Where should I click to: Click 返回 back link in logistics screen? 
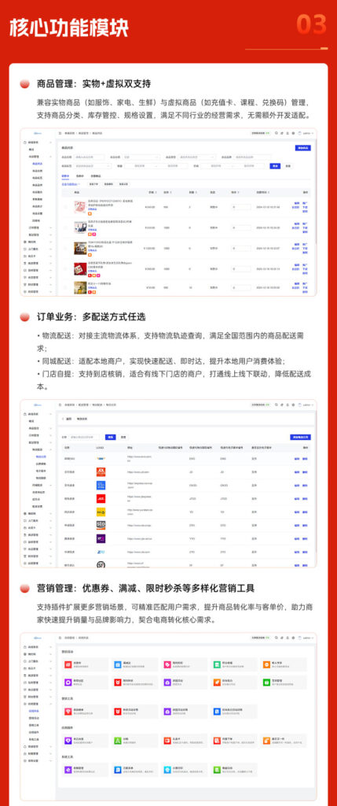tap(68, 420)
